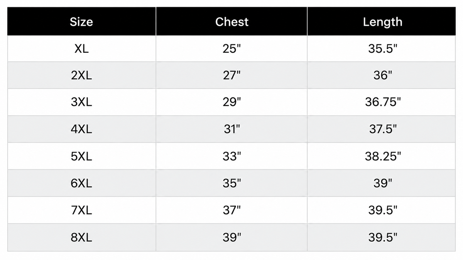Select the 4XL size cell
This screenshot has width=463, height=260.
coord(81,129)
